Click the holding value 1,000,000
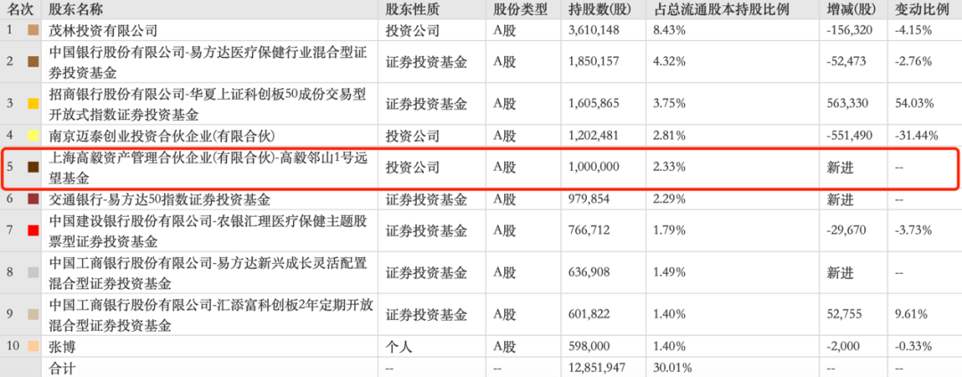Screen dimensions: 962x377 click(x=594, y=167)
